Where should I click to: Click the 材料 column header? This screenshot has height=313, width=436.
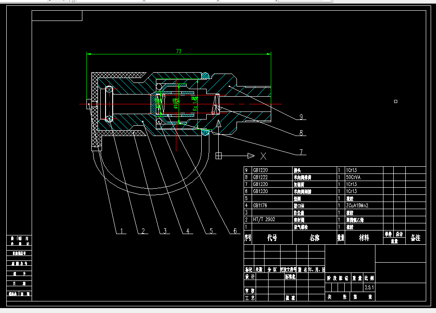tap(364, 238)
